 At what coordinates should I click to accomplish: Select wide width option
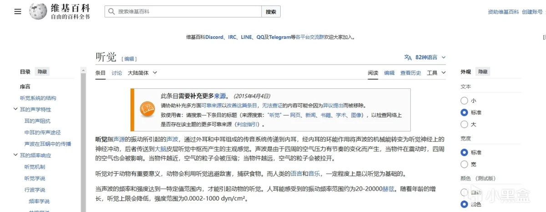[464, 164]
